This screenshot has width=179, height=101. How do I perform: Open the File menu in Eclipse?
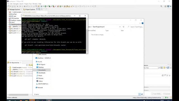click(8, 4)
